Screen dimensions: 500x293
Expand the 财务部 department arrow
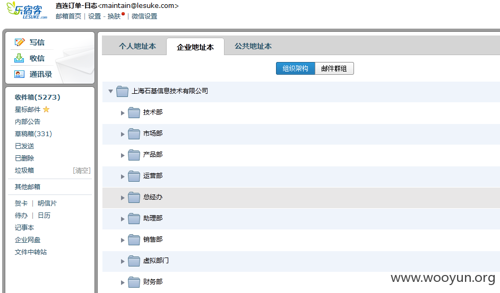click(123, 282)
